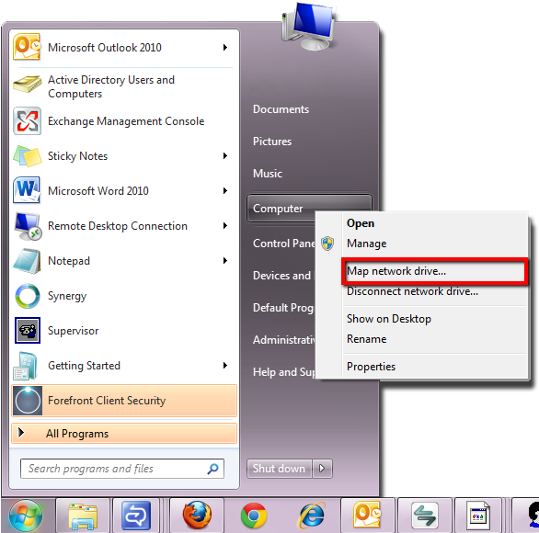
Task: Choose Open from the context menu
Action: (361, 223)
